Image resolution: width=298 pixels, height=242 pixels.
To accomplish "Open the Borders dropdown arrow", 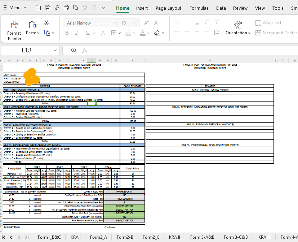I will 120,33.
